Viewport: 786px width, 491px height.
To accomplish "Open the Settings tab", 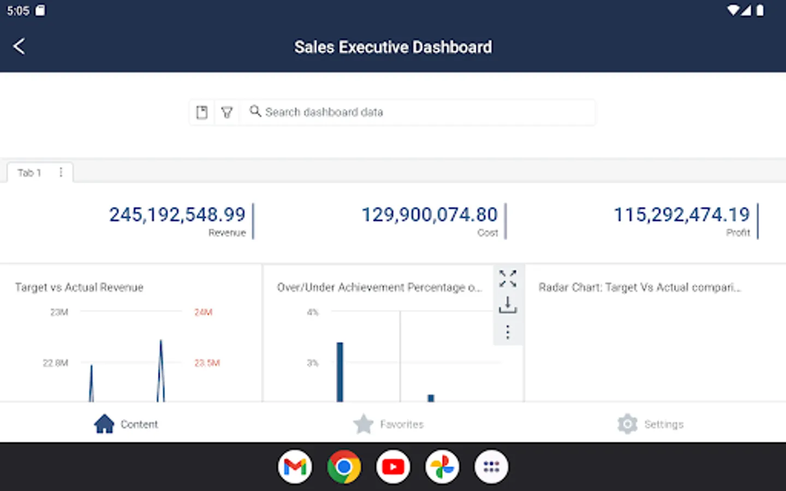I will click(x=651, y=424).
